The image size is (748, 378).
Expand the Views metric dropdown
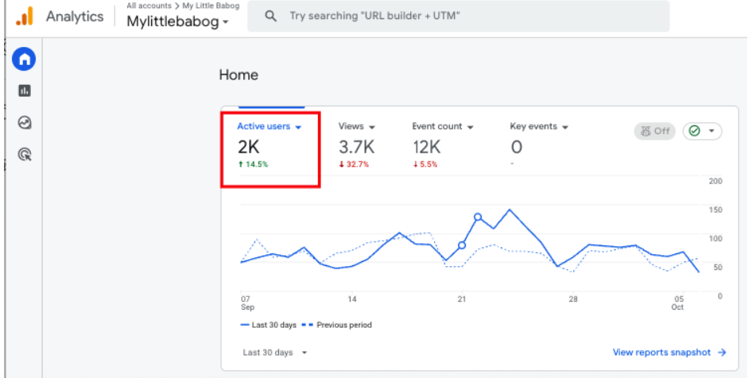(372, 127)
